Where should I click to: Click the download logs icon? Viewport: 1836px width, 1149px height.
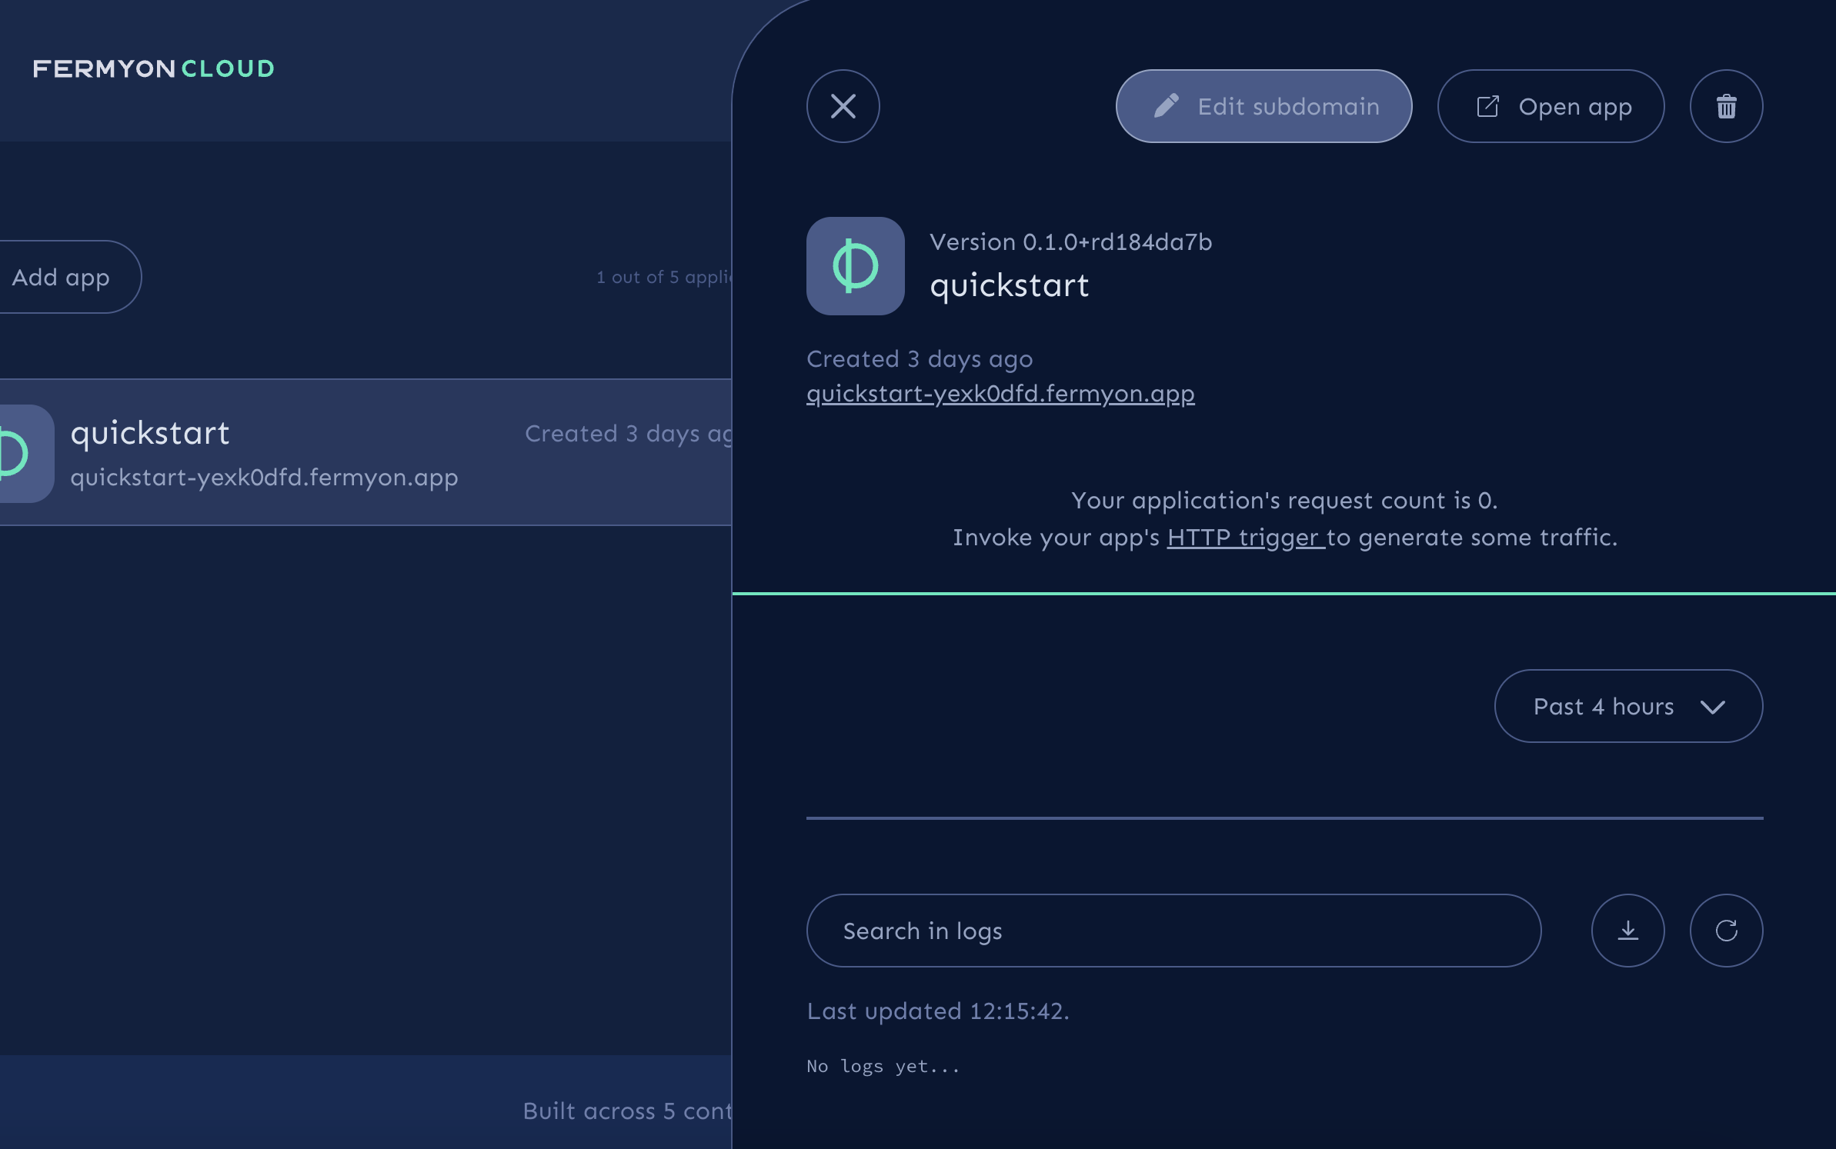(x=1627, y=929)
